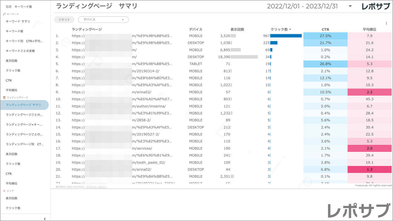Click the scroll icon beside ランディングページ section
393x221 pixels.
(x=4, y=97)
